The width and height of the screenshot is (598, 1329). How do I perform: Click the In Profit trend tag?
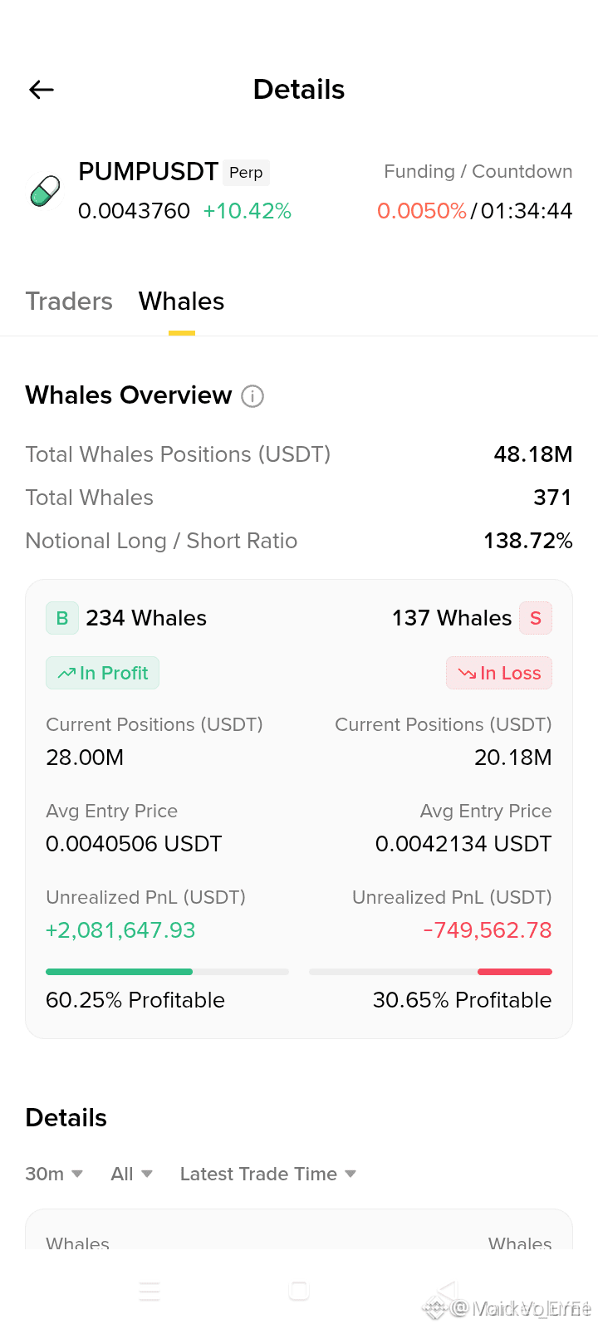pos(102,673)
